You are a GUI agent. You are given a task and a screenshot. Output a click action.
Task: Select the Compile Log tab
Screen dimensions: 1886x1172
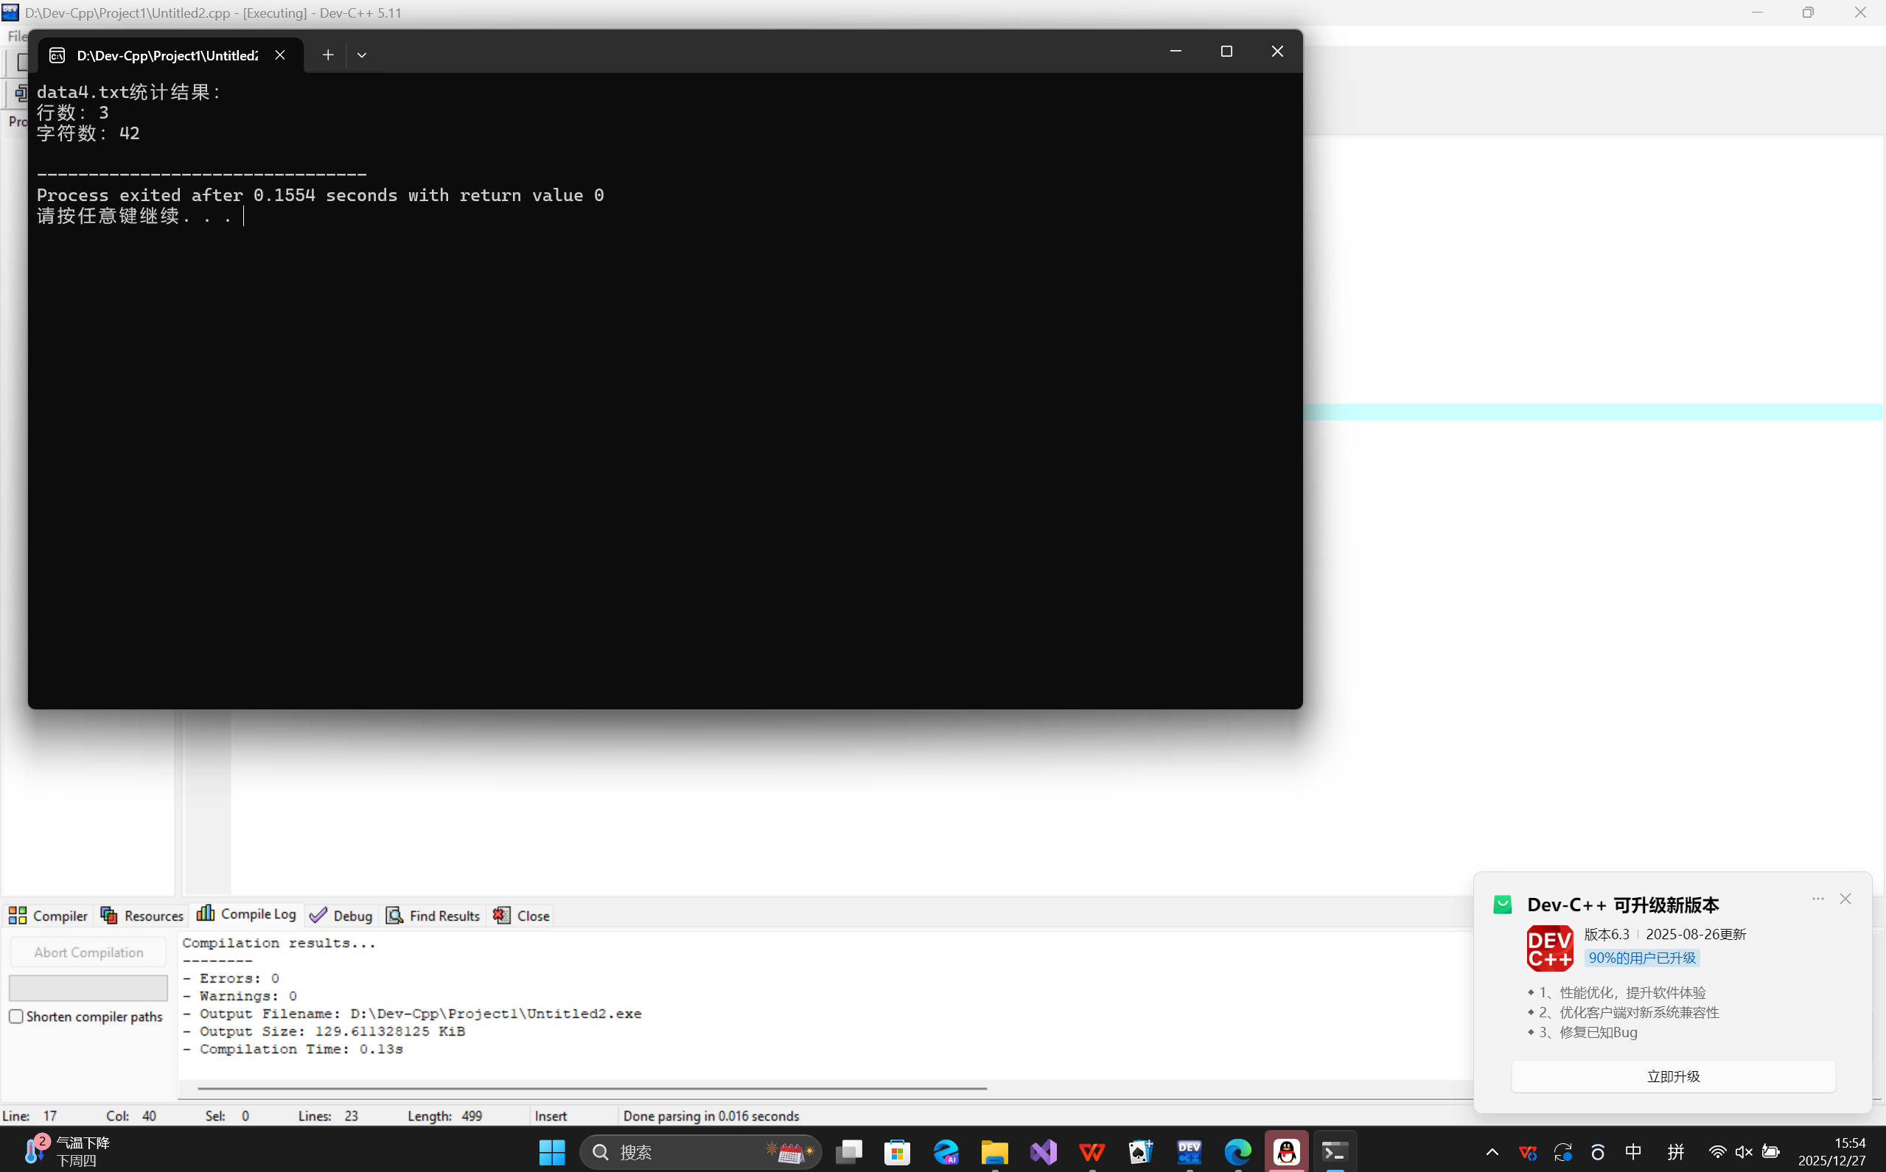click(x=247, y=914)
